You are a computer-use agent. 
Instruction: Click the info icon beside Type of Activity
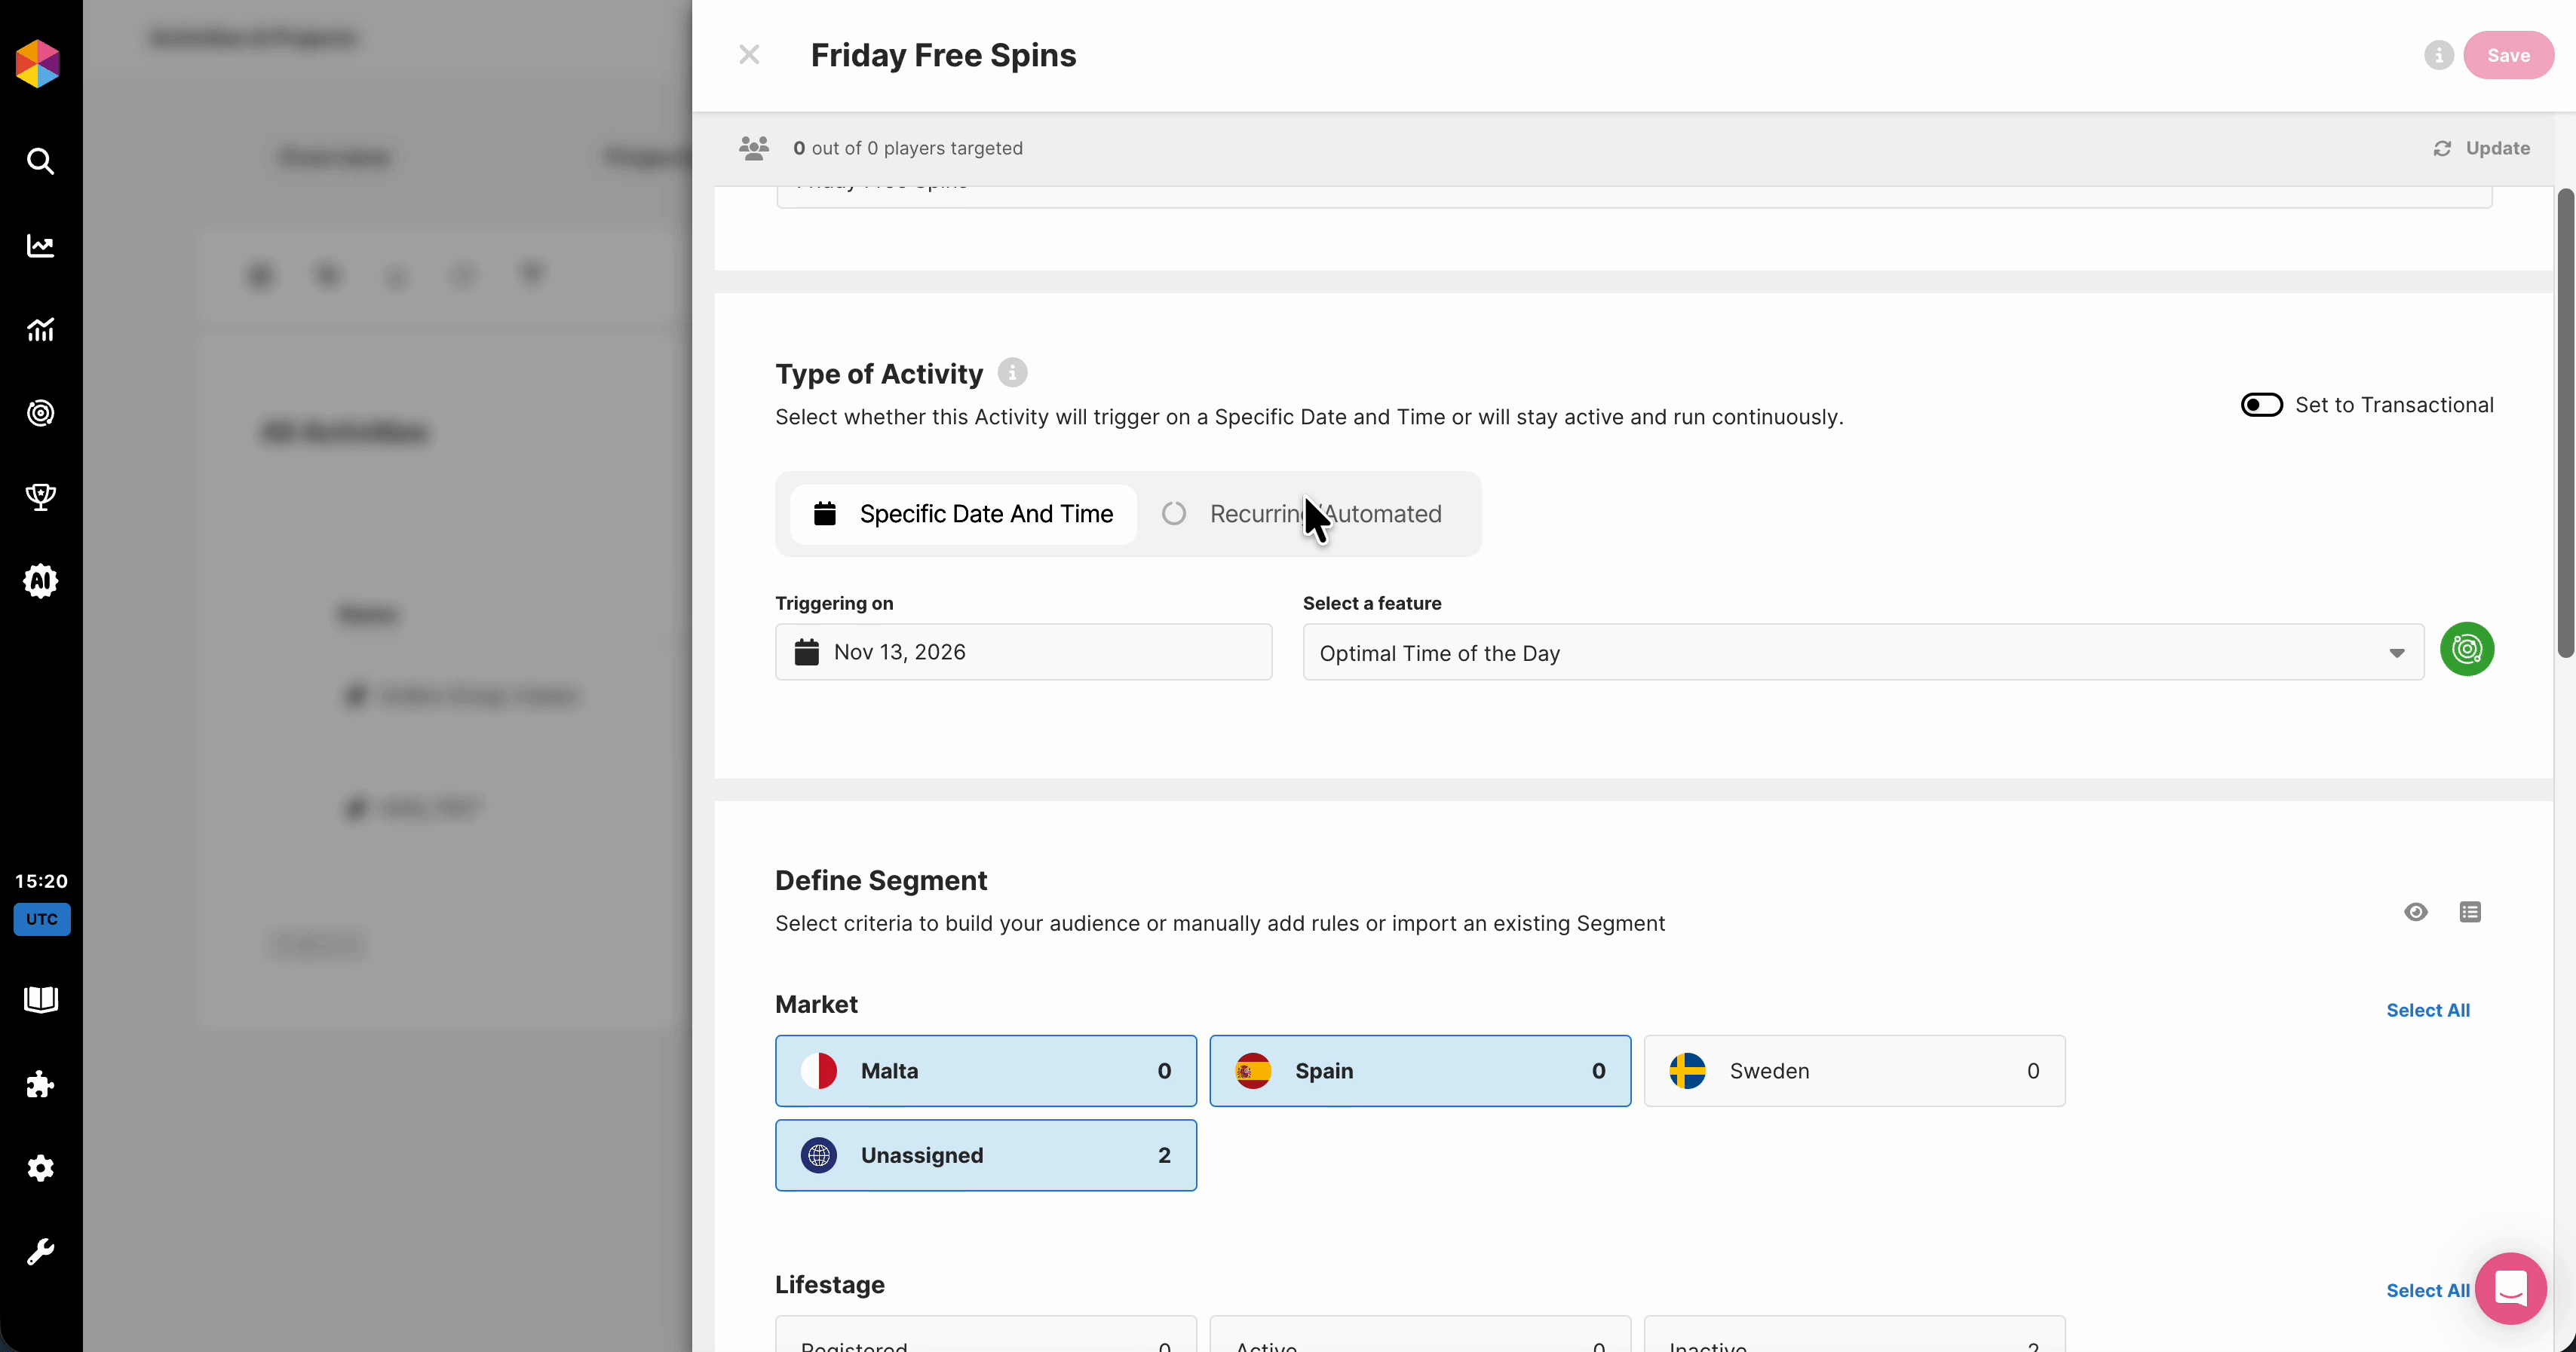click(x=1012, y=373)
